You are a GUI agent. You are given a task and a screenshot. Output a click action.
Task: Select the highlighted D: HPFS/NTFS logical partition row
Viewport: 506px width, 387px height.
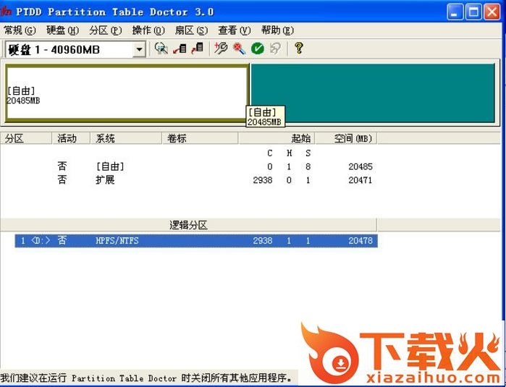(196, 241)
